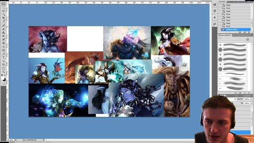Select the Move tool

[4, 4]
